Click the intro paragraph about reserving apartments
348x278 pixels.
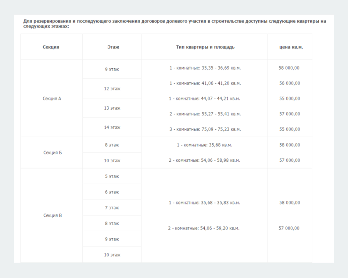tap(175, 24)
